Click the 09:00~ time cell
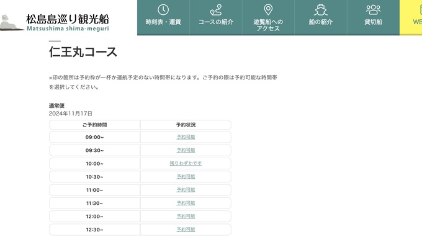Screen dimensions: 422x237 click(x=94, y=137)
